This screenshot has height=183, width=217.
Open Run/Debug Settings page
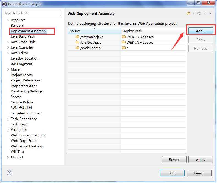pos(27,91)
